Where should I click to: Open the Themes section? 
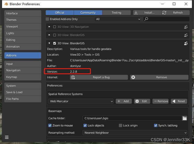tap(23, 20)
